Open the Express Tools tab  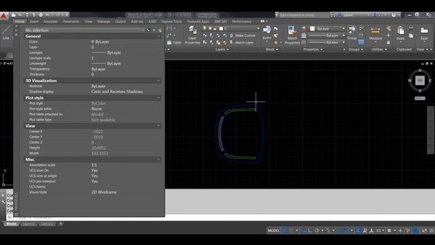(171, 21)
